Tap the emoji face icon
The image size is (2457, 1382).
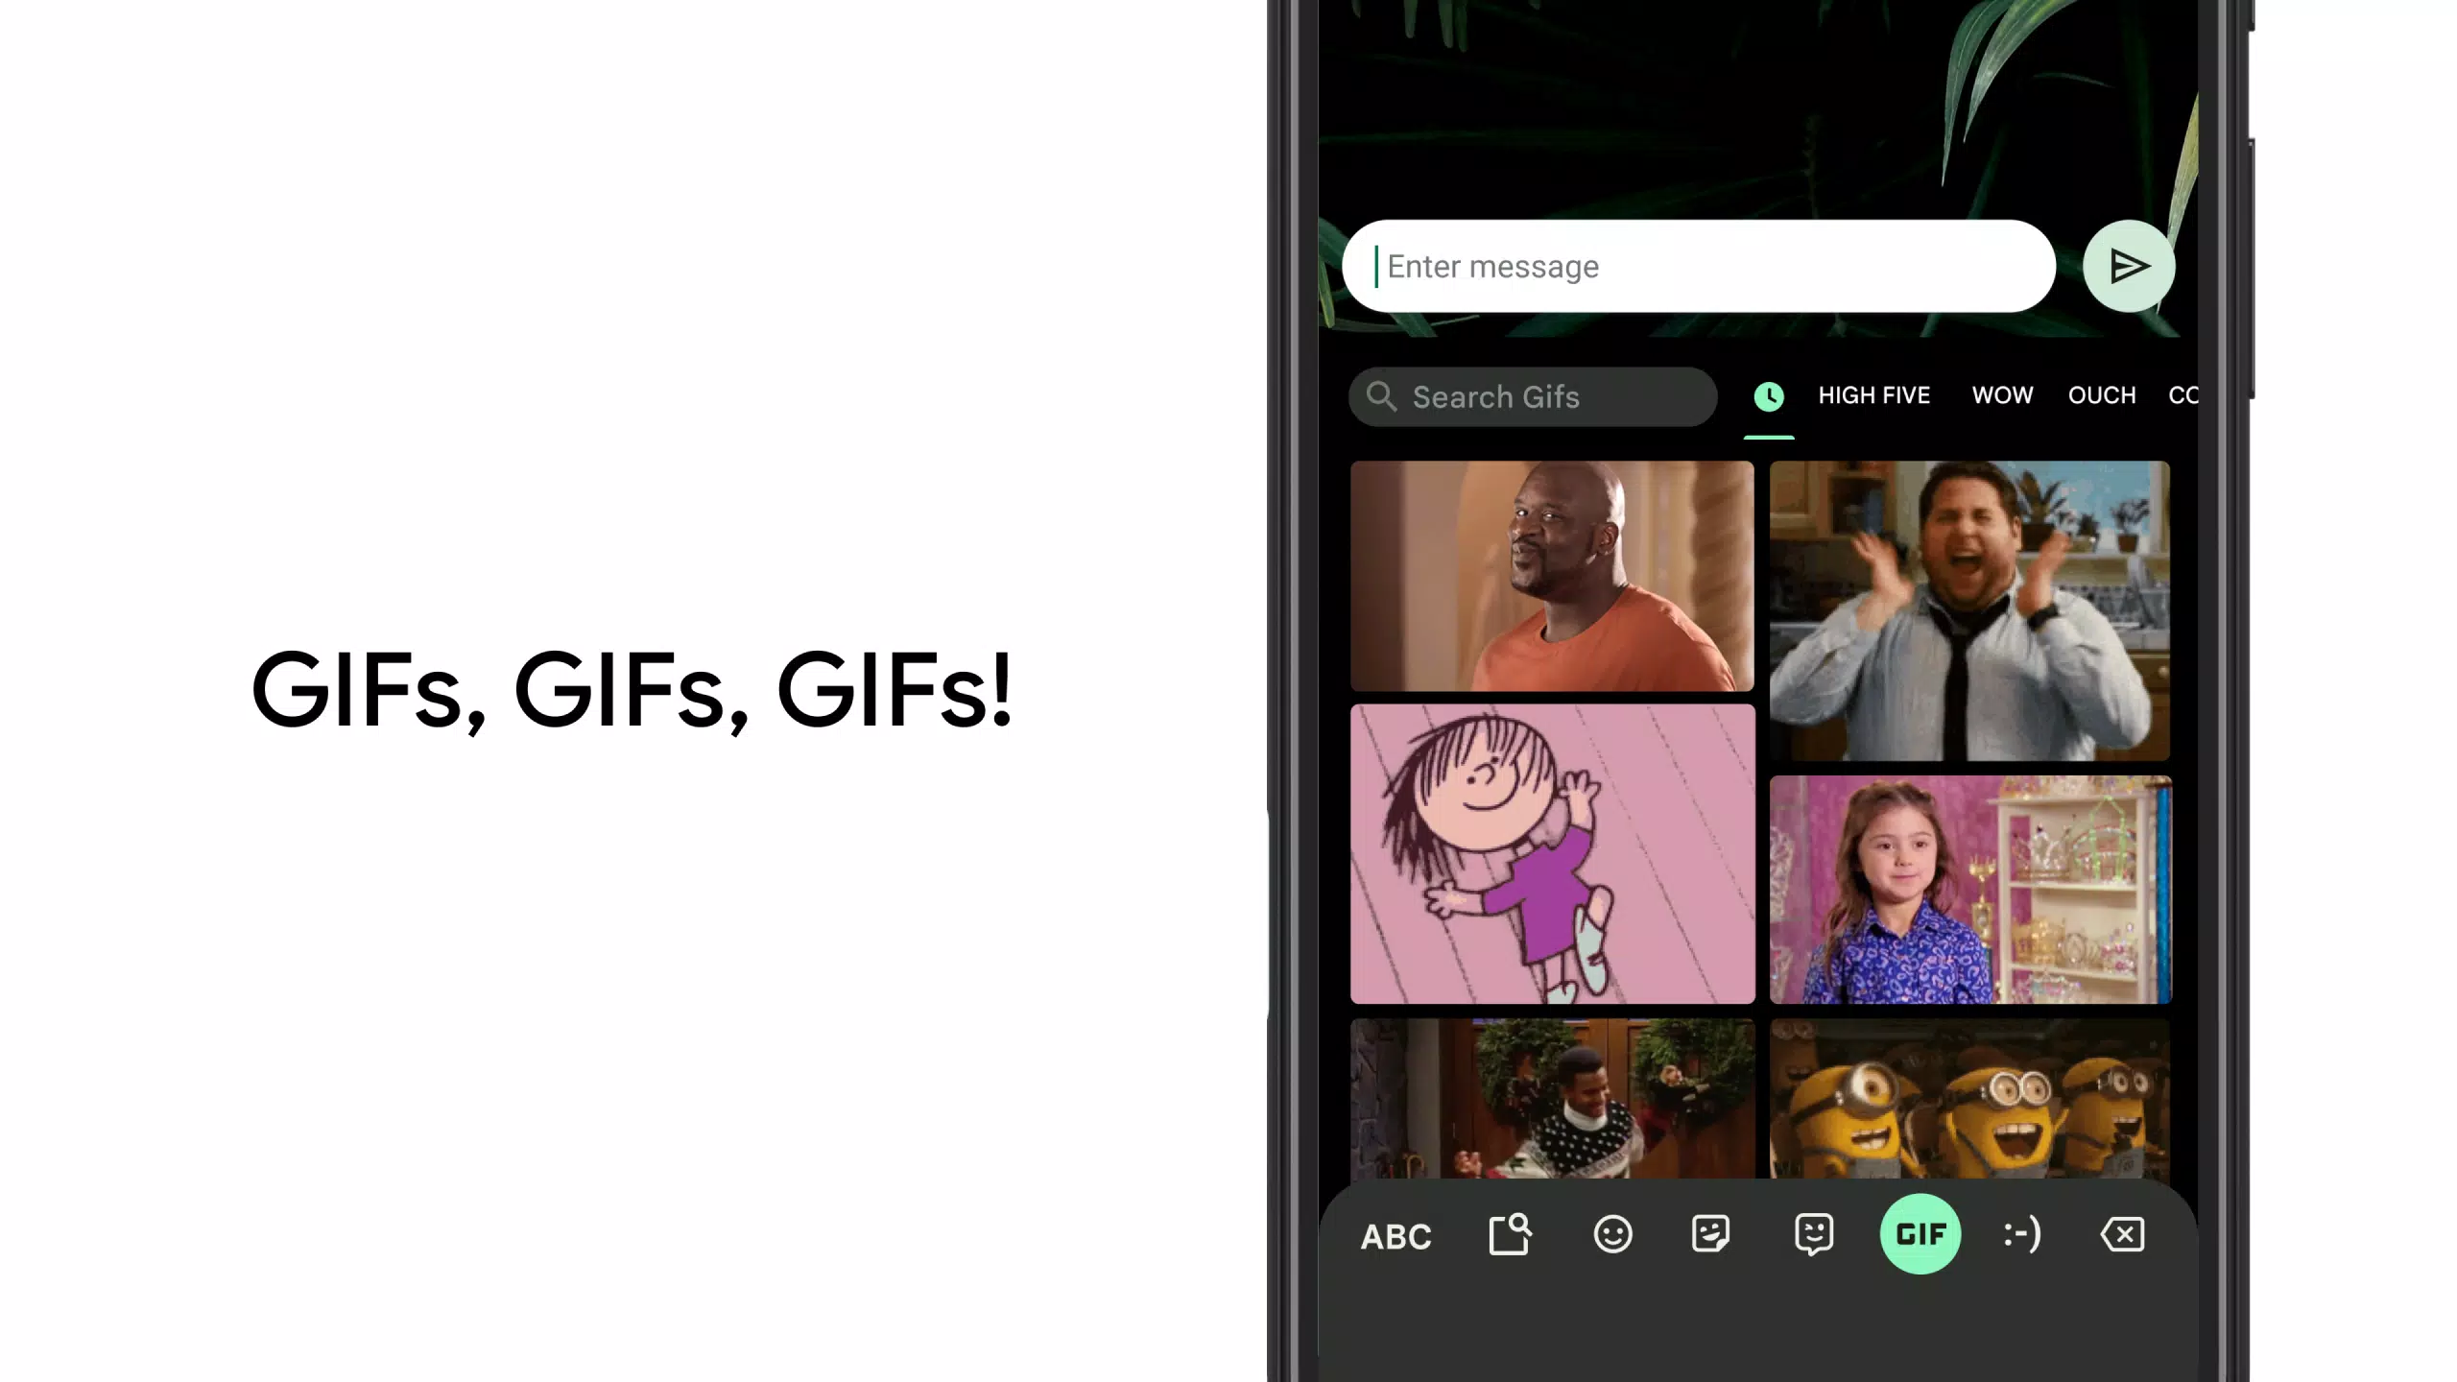pos(1611,1235)
